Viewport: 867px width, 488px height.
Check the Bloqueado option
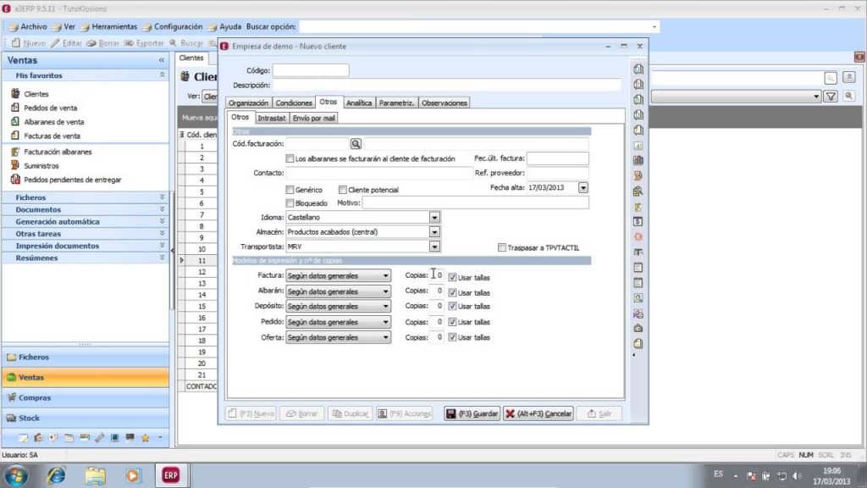[x=290, y=203]
